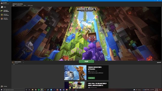
Task: Open launcher Settings at the sidebar bottom
Action: click(x=4, y=86)
